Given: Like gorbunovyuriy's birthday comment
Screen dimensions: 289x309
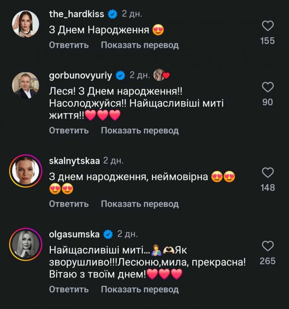Looking at the screenshot, I should point(268,87).
